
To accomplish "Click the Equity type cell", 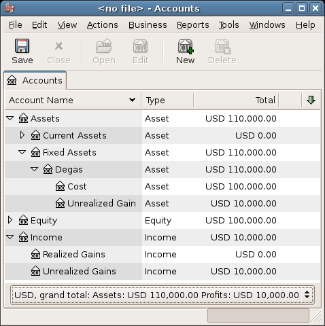I will tap(158, 221).
